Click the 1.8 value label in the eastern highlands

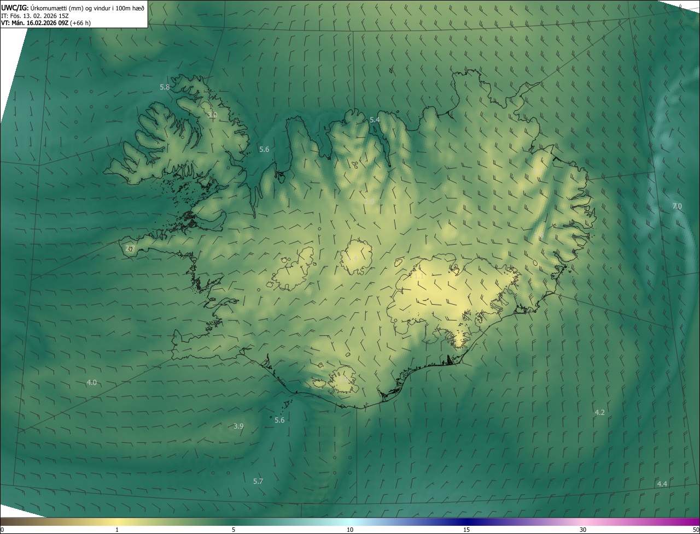click(539, 235)
